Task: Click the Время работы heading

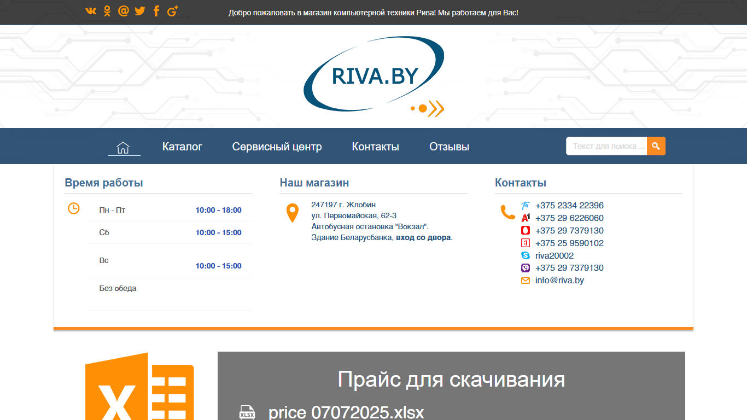Action: click(104, 183)
